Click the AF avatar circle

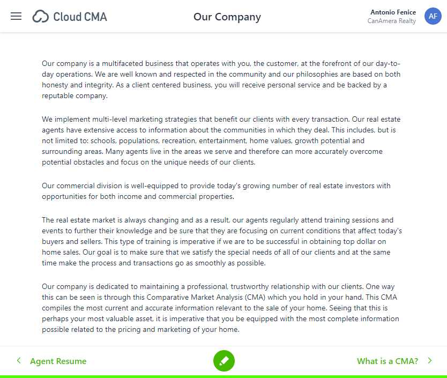click(x=433, y=16)
